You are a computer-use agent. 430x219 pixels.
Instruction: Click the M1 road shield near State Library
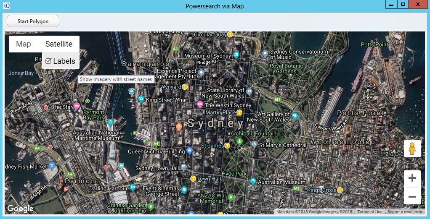point(278,99)
